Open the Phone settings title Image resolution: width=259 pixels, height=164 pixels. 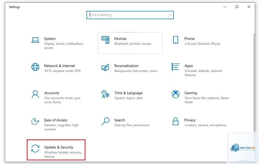coord(189,39)
